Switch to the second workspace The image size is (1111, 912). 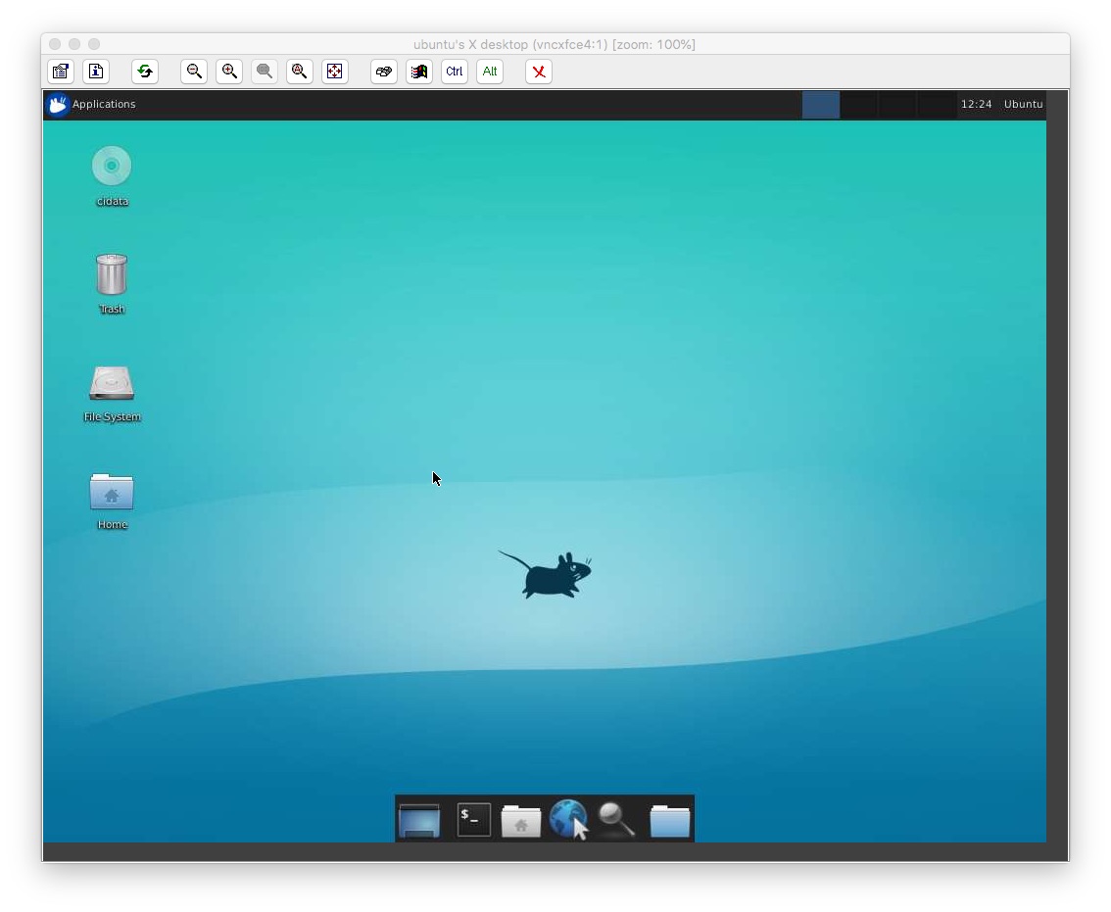[859, 104]
